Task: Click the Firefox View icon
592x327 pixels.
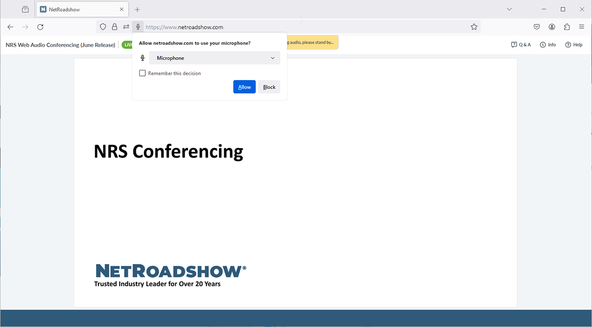Action: point(25,9)
